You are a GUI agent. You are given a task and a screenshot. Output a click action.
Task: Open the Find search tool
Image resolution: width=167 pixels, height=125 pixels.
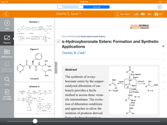coord(7,81)
